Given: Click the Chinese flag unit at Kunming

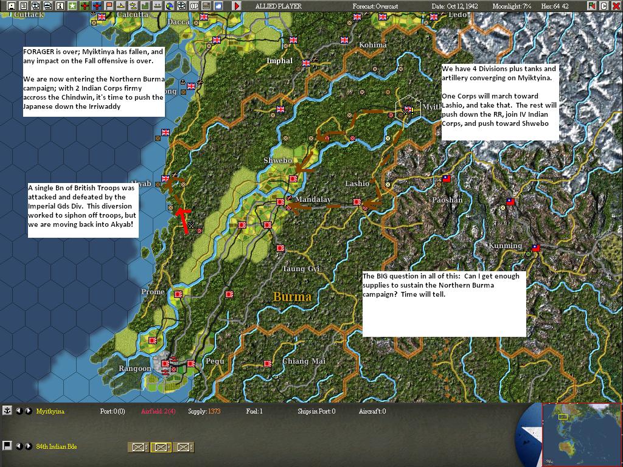Looking at the screenshot, I should pos(535,248).
